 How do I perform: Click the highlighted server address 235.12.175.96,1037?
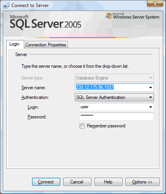pos(95,87)
